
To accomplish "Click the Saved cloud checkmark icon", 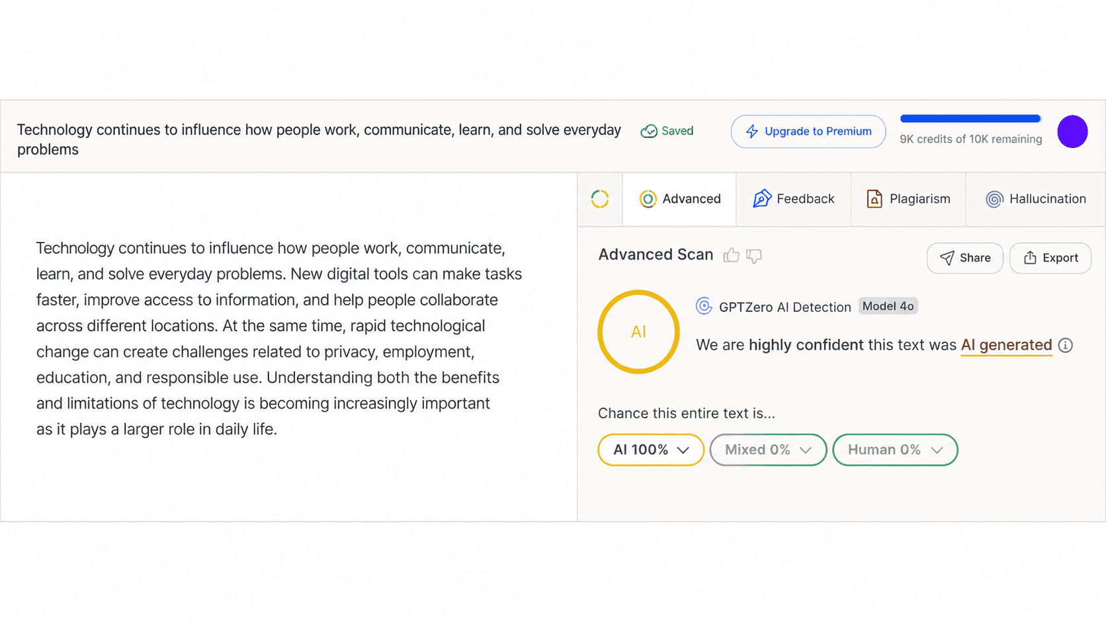I will 649,131.
